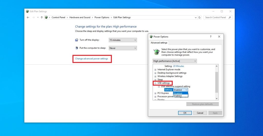Image resolution: width=263 pixels, height=136 pixels.
Task: Select Wireless Adapter Settings tree item
Action: pos(170,76)
